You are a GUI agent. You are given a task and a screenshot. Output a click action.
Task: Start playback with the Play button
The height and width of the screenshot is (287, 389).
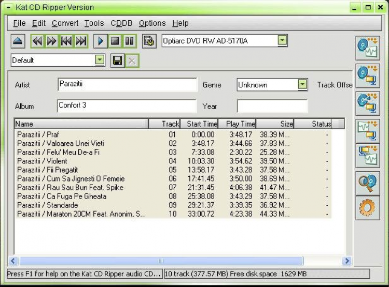[x=101, y=41]
